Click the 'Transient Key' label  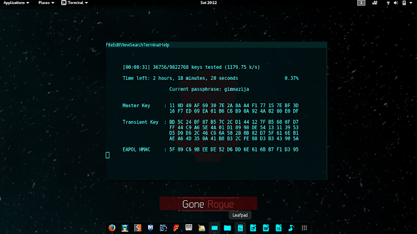[x=141, y=122]
